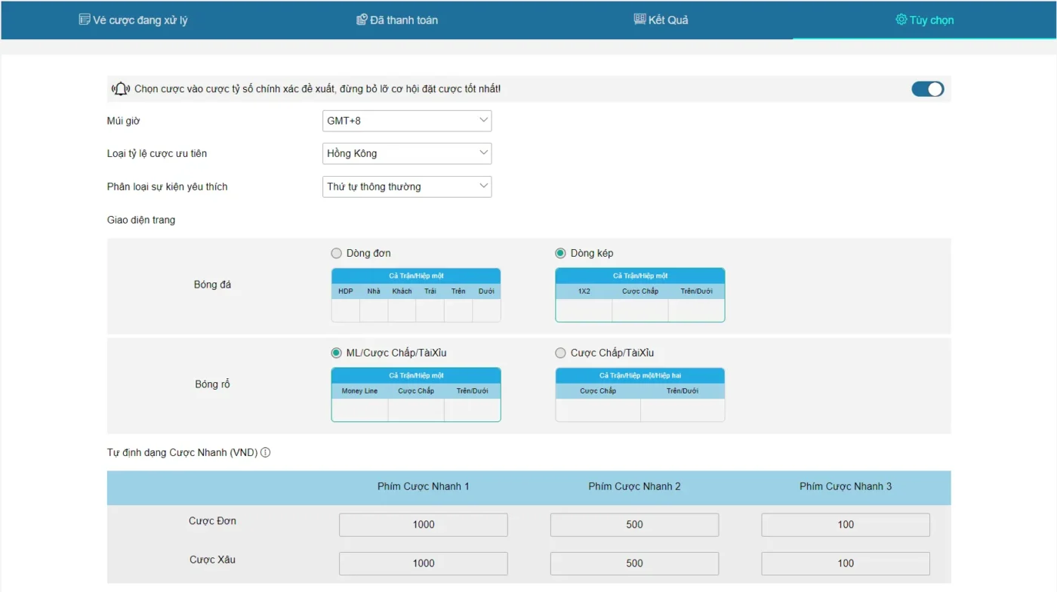The image size is (1057, 592).
Task: Click the settled icon beside Đã thanh toán
Action: [362, 20]
